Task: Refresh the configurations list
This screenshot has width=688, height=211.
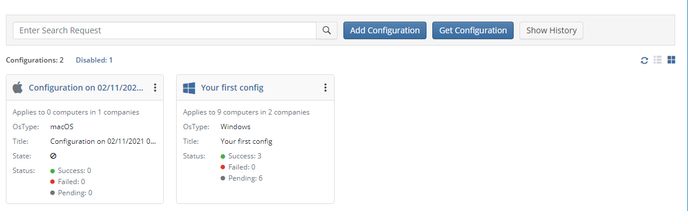Action: coord(644,60)
